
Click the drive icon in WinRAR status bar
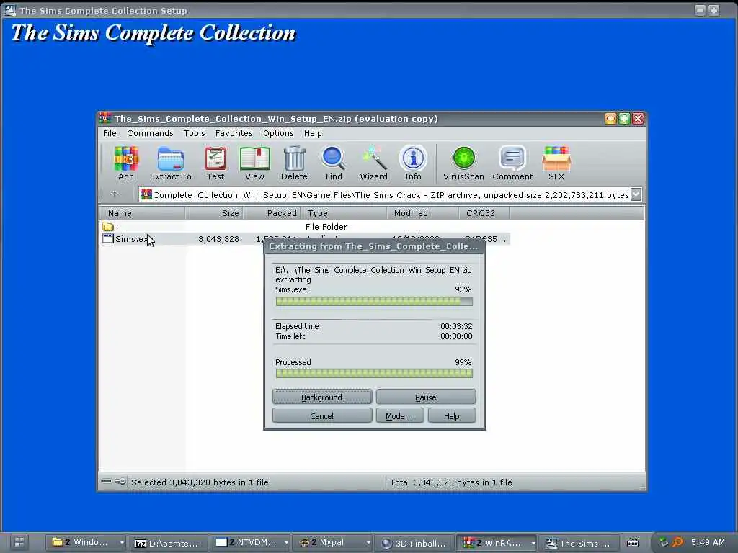coord(107,482)
